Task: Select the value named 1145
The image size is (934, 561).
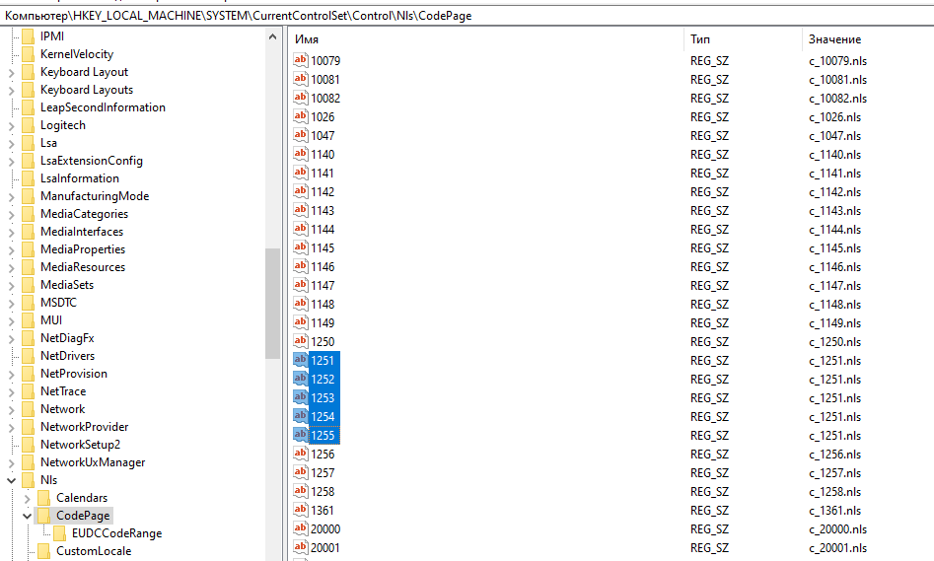Action: 323,247
